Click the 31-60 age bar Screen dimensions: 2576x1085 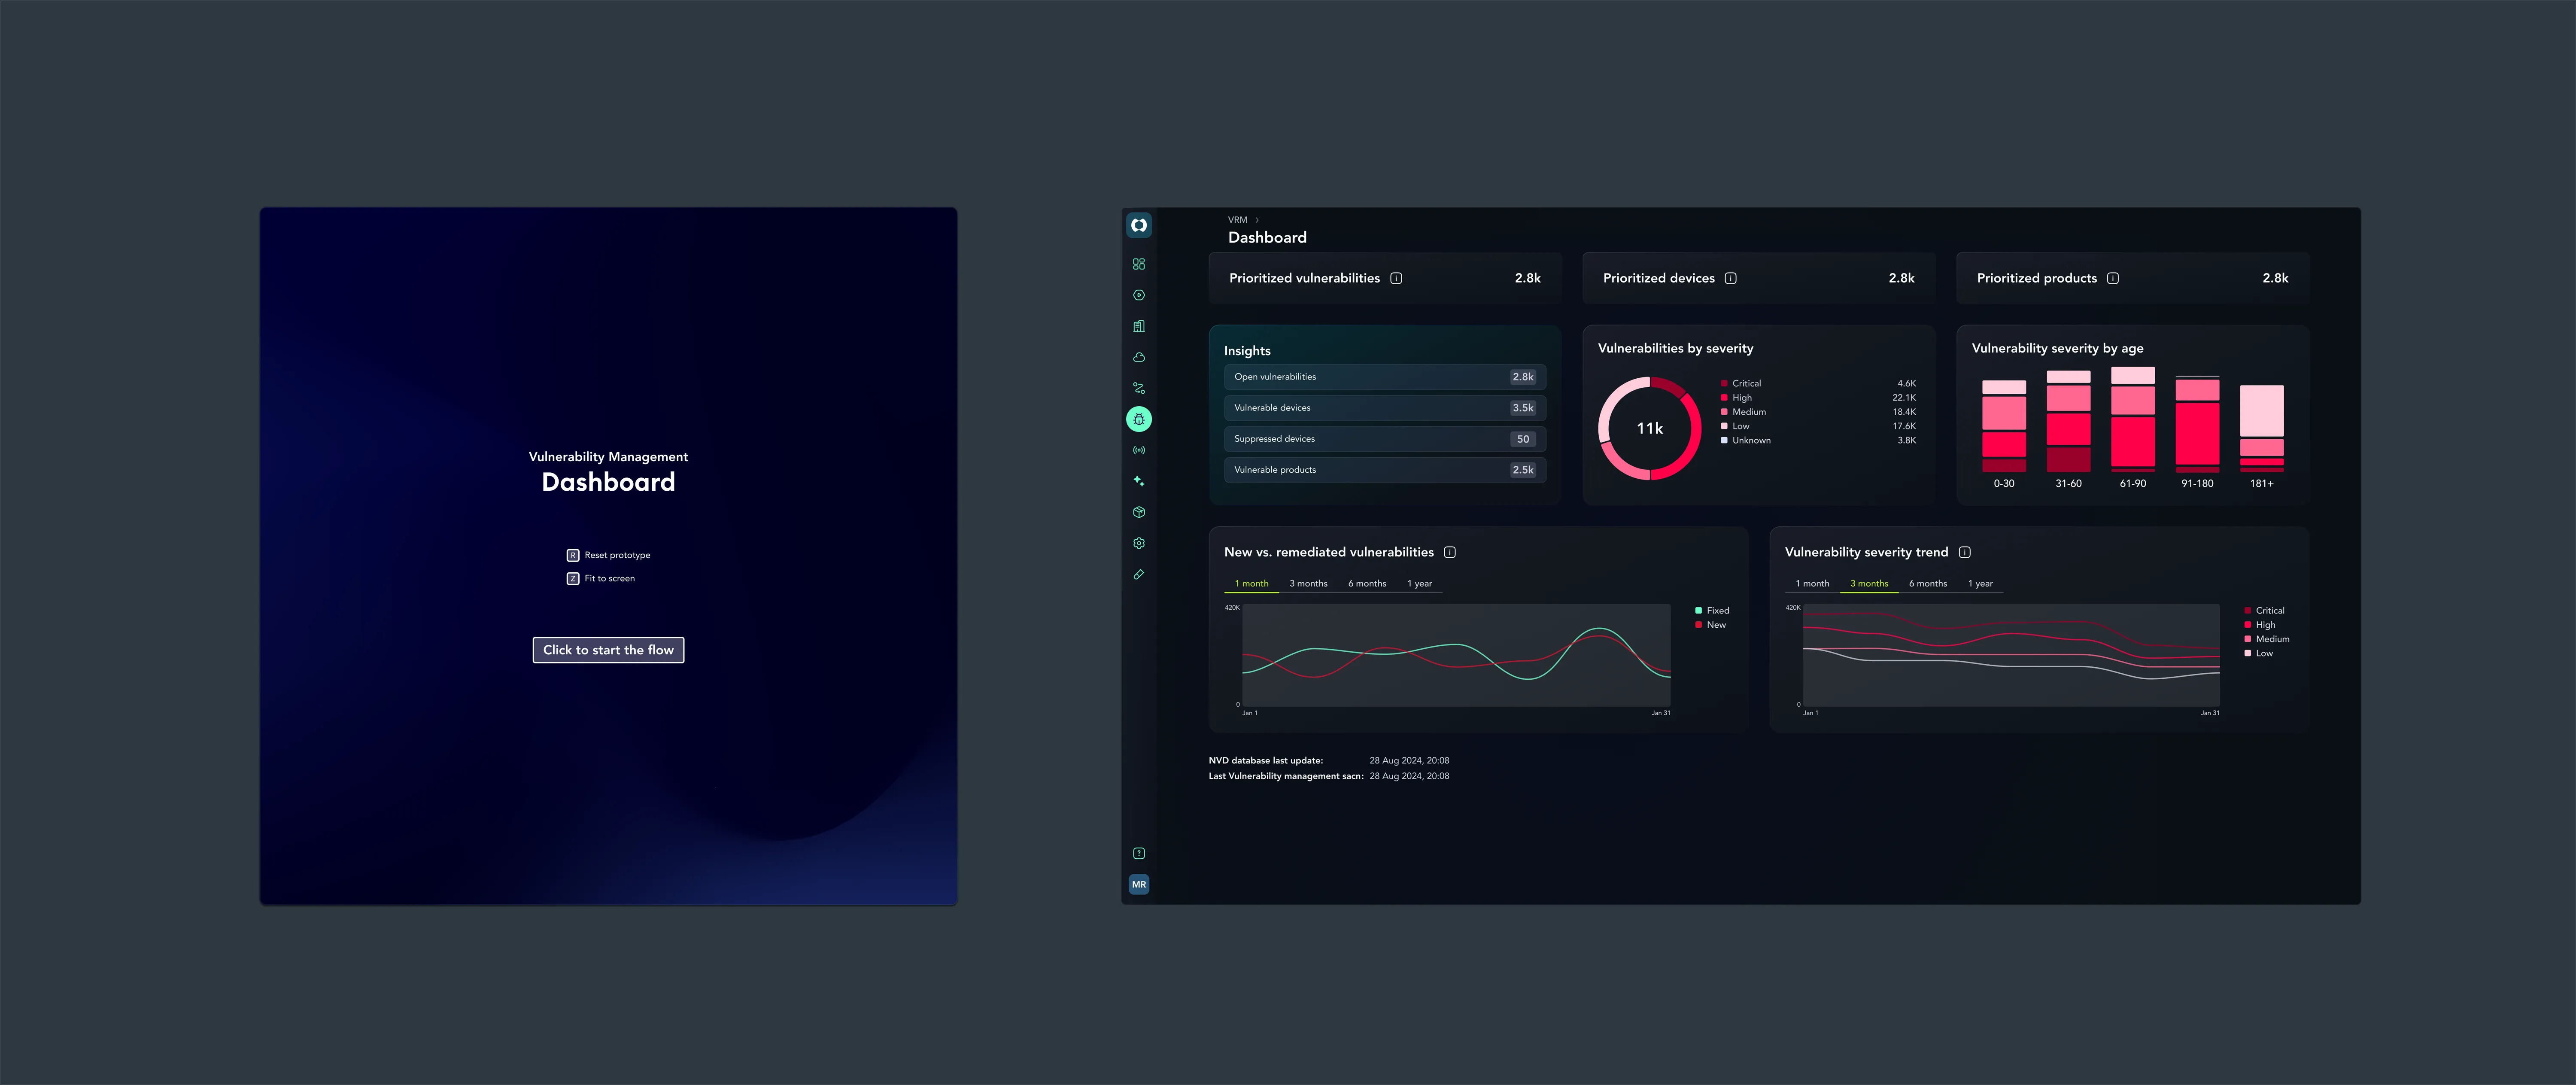tap(2068, 421)
